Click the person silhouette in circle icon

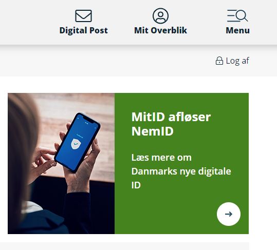(160, 17)
